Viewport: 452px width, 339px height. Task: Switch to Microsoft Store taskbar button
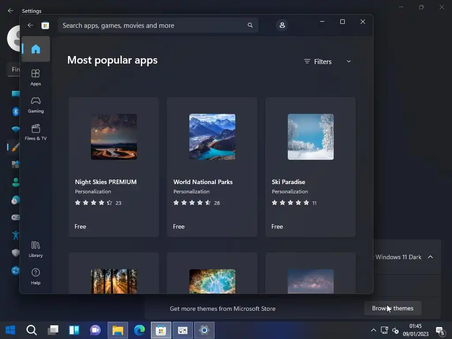click(x=161, y=330)
